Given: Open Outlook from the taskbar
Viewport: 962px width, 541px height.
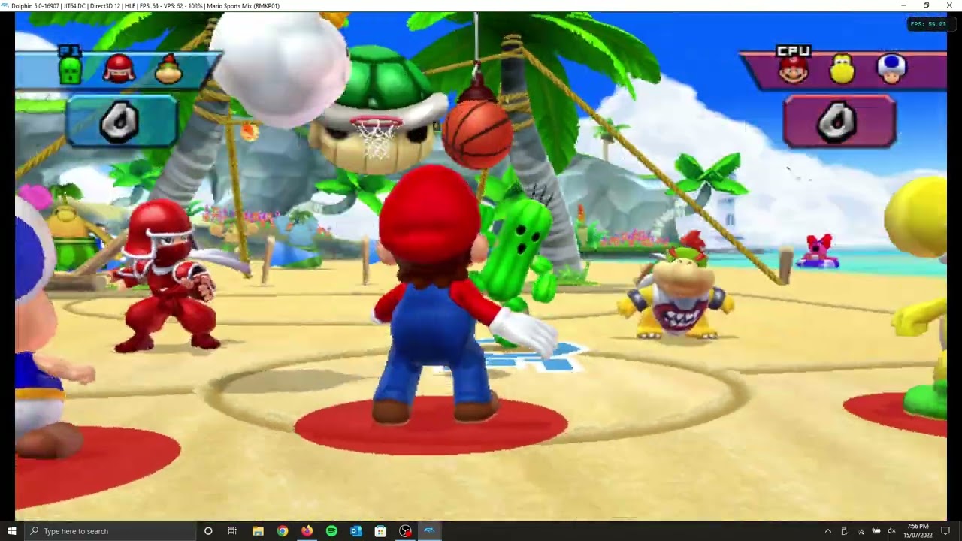Looking at the screenshot, I should (x=356, y=531).
